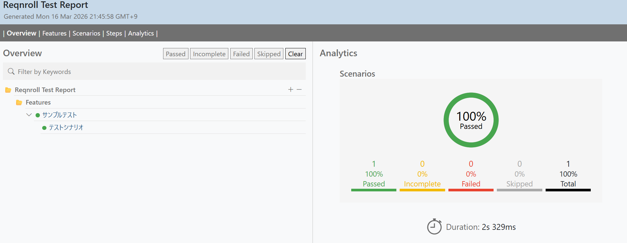Open the Features tab in navigation bar
Viewport: 627px width, 243px height.
pos(54,33)
